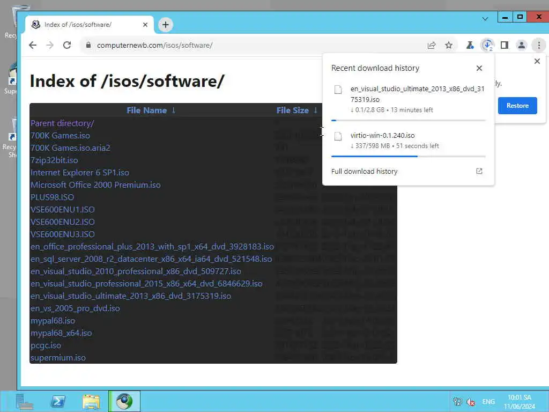Open a new tab
549x412 pixels.
coord(166,25)
